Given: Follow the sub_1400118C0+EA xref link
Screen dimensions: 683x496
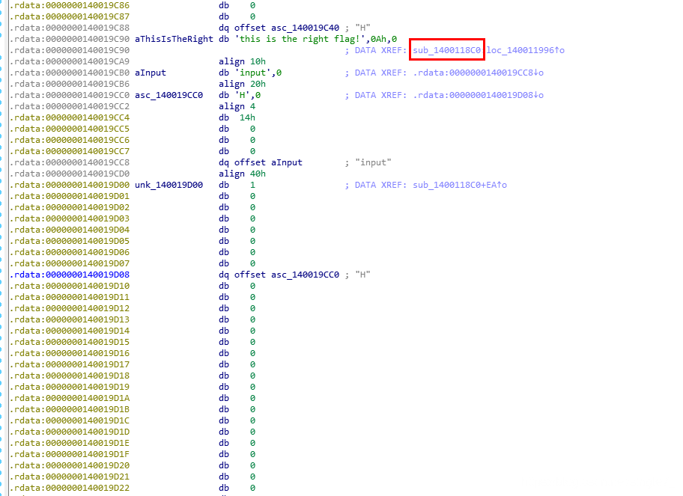Looking at the screenshot, I should 460,185.
